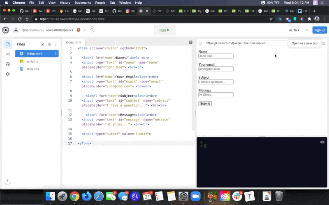Open Zoom from the dock
The image size is (329, 205).
coord(196,196)
